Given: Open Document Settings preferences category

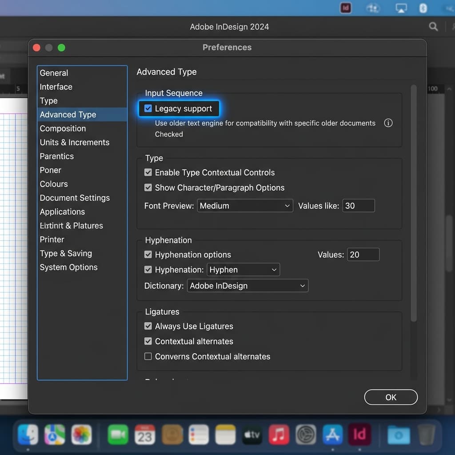Looking at the screenshot, I should (x=82, y=198).
